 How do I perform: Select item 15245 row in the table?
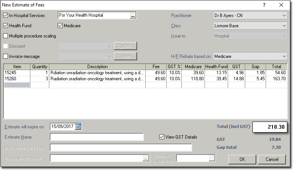(x=17, y=72)
